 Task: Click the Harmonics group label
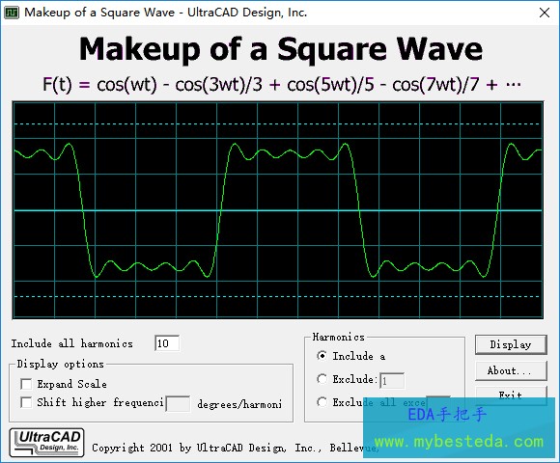point(339,337)
